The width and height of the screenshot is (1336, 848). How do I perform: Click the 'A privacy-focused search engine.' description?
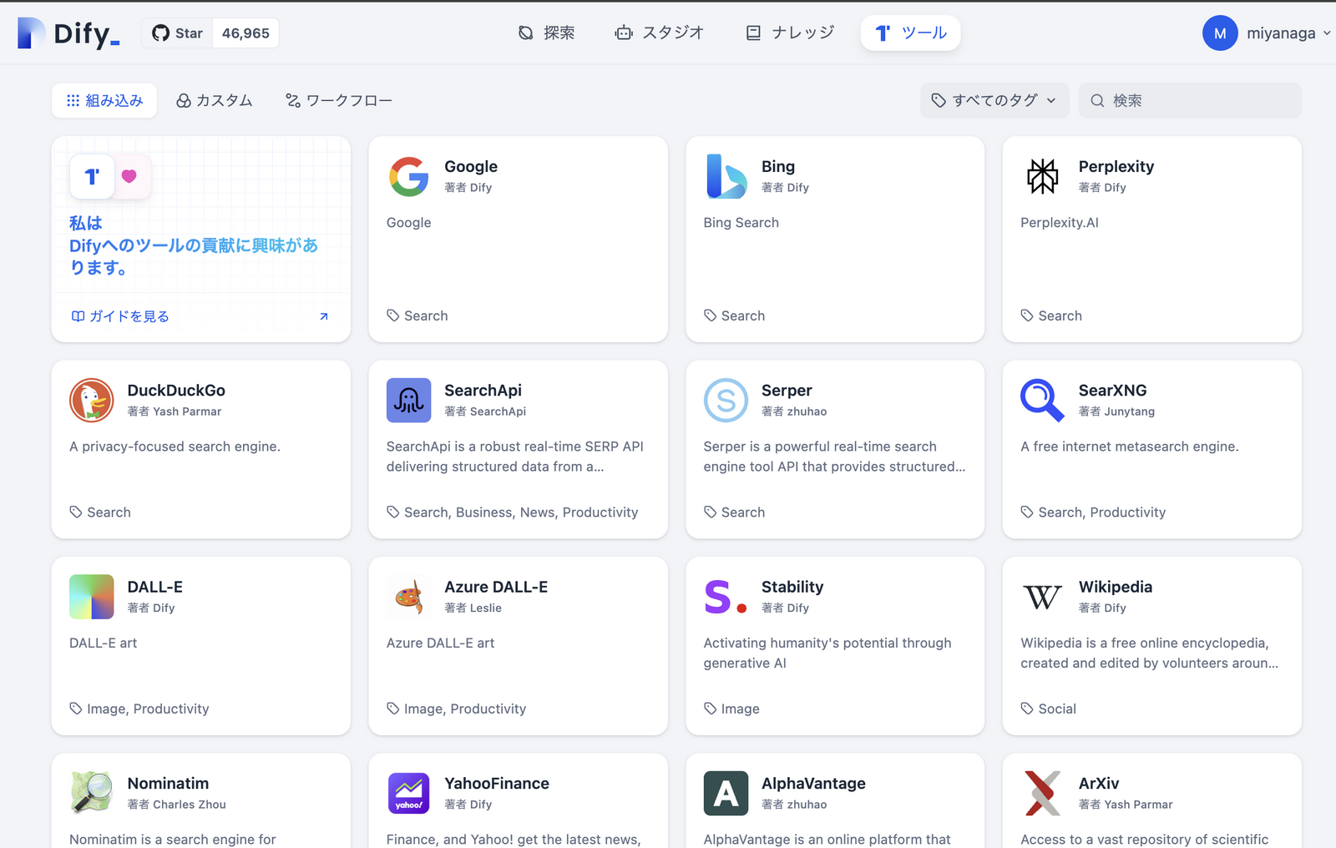click(175, 447)
